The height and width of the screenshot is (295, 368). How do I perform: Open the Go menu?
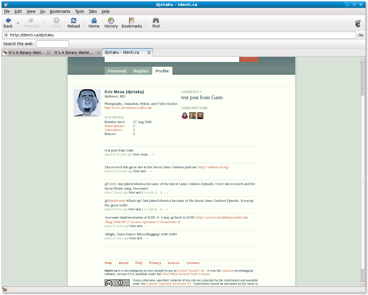pyautogui.click(x=43, y=11)
